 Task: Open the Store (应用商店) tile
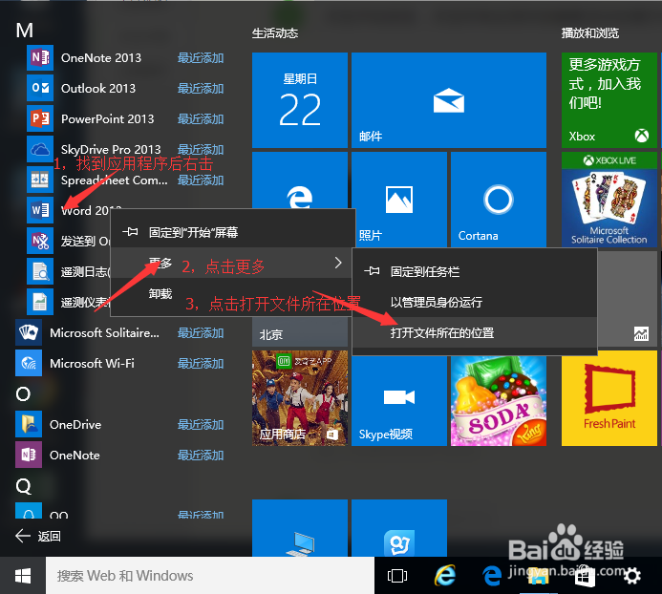click(x=300, y=398)
